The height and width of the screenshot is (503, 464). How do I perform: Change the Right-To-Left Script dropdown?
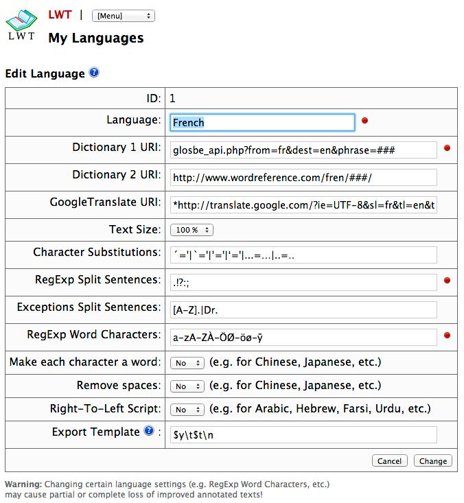tap(188, 410)
